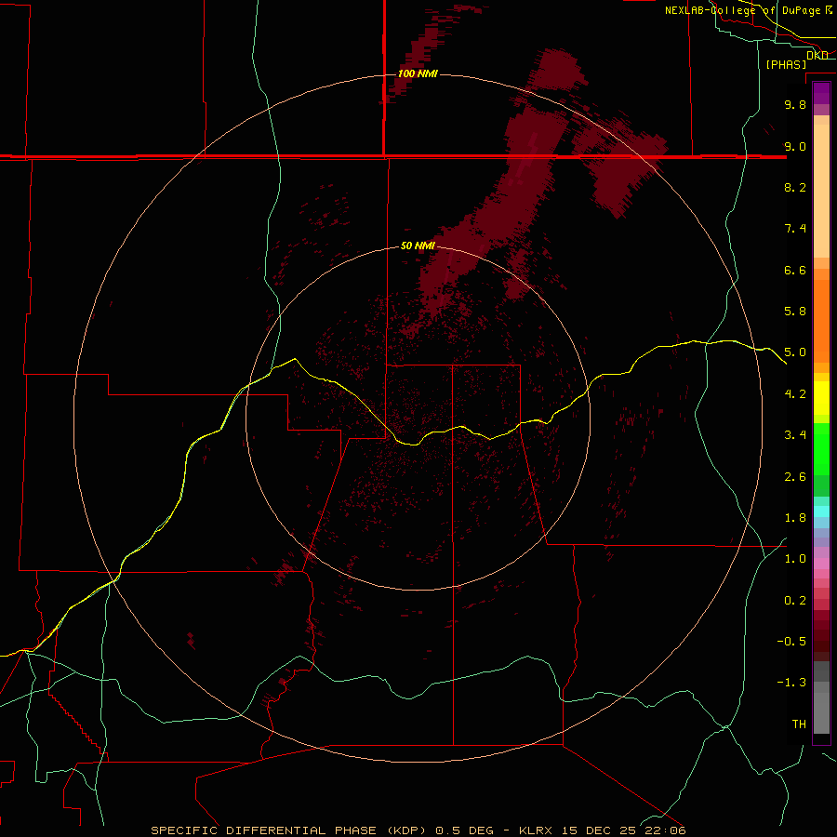Click the 4.2 scale label
This screenshot has width=837, height=837.
pyautogui.click(x=795, y=394)
